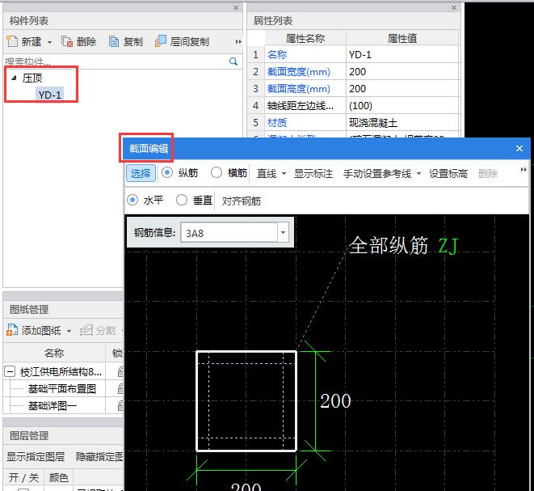The image size is (534, 491).
Task: Expand component list toolbar overflow arrows
Action: tap(238, 41)
